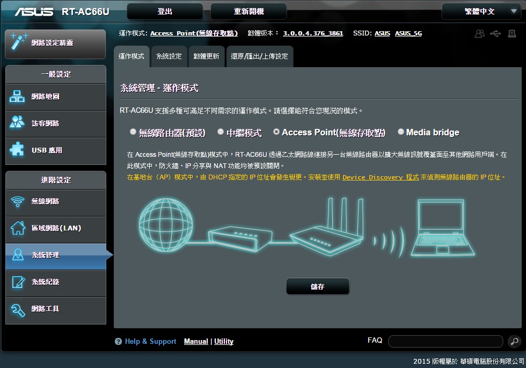Click the Help & Support question mark icon
The image size is (526, 368).
click(118, 342)
